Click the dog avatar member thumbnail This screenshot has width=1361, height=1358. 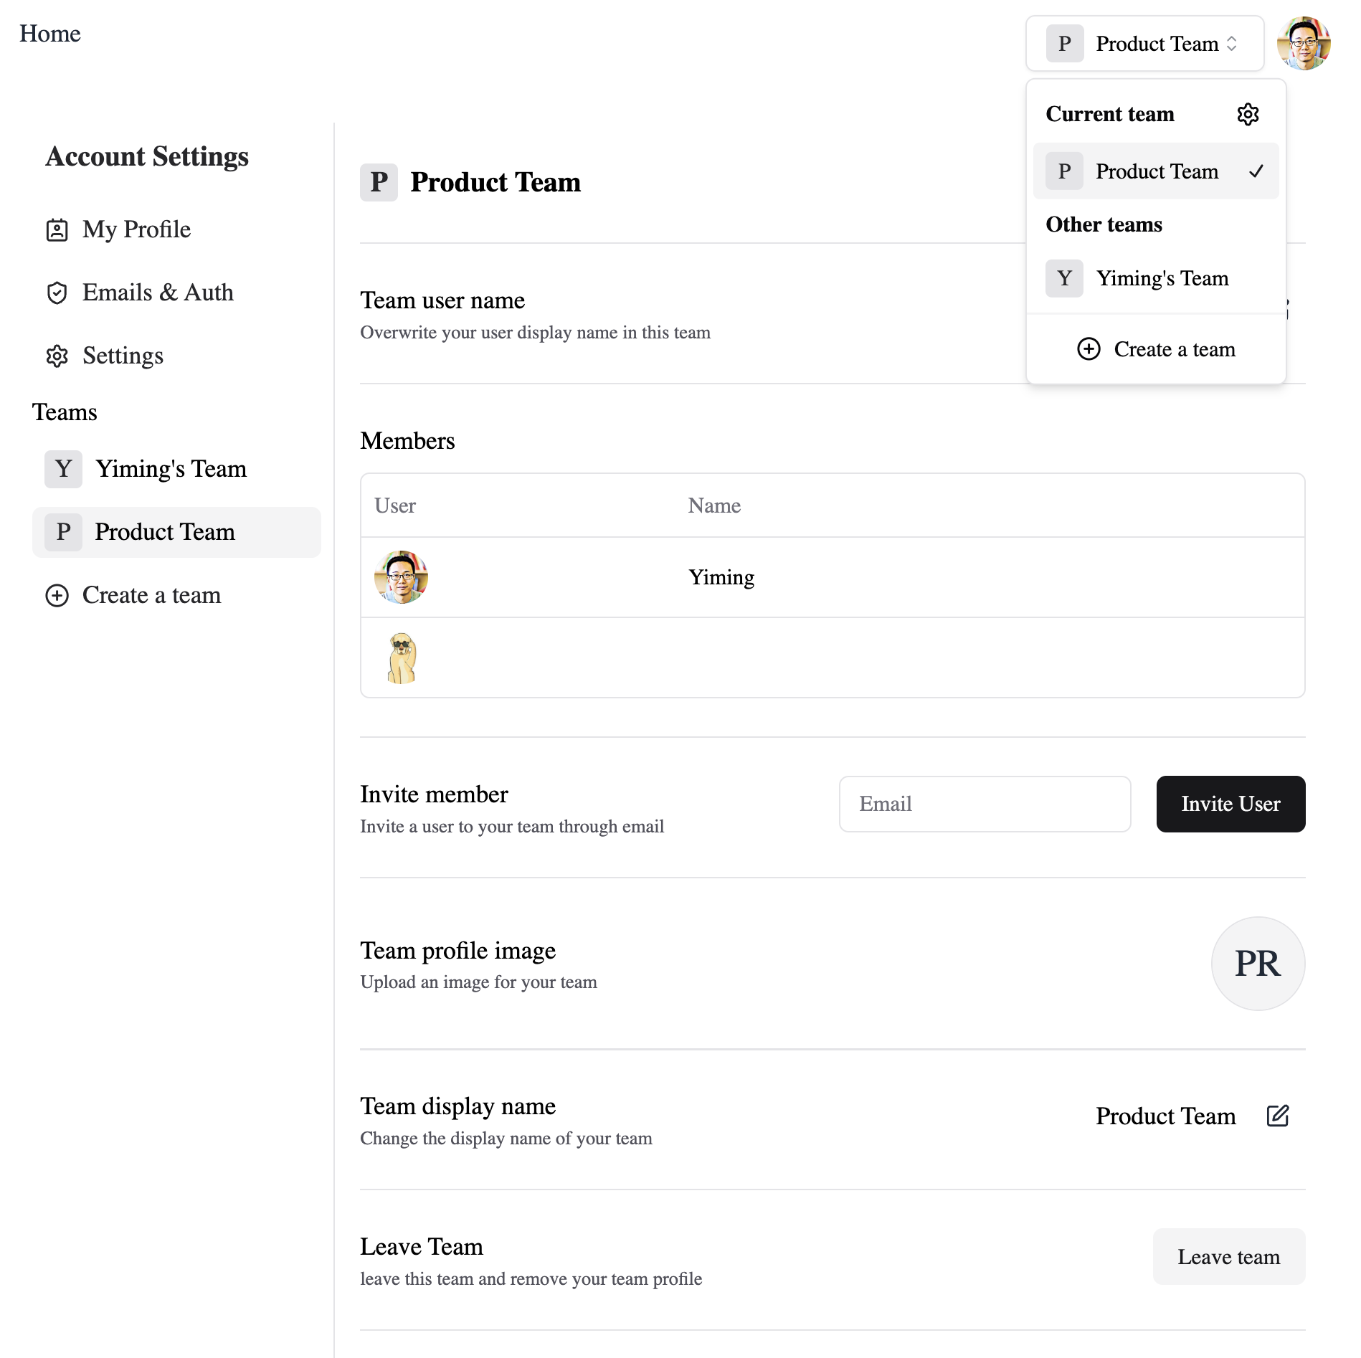(x=401, y=657)
